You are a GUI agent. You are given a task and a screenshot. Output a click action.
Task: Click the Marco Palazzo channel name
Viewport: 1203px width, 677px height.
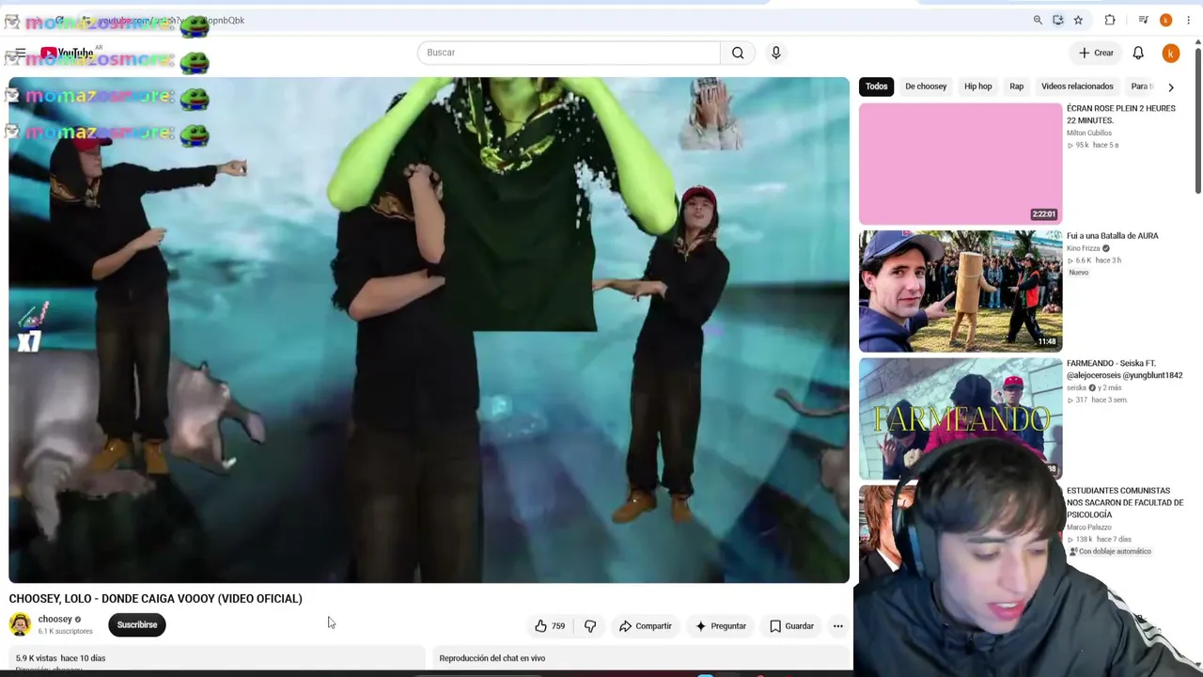(x=1088, y=527)
